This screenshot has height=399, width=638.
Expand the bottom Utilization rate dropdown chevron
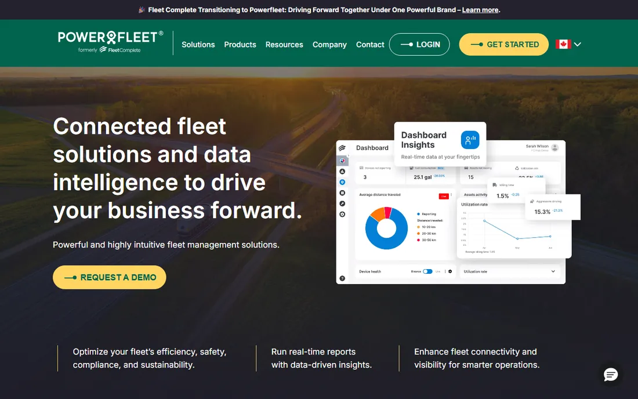point(553,271)
